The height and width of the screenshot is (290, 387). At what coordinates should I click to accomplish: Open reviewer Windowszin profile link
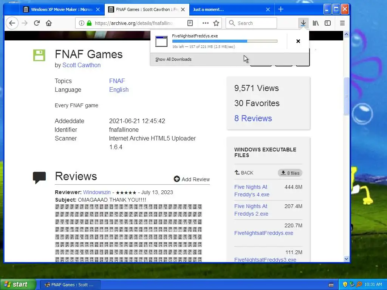(x=97, y=192)
